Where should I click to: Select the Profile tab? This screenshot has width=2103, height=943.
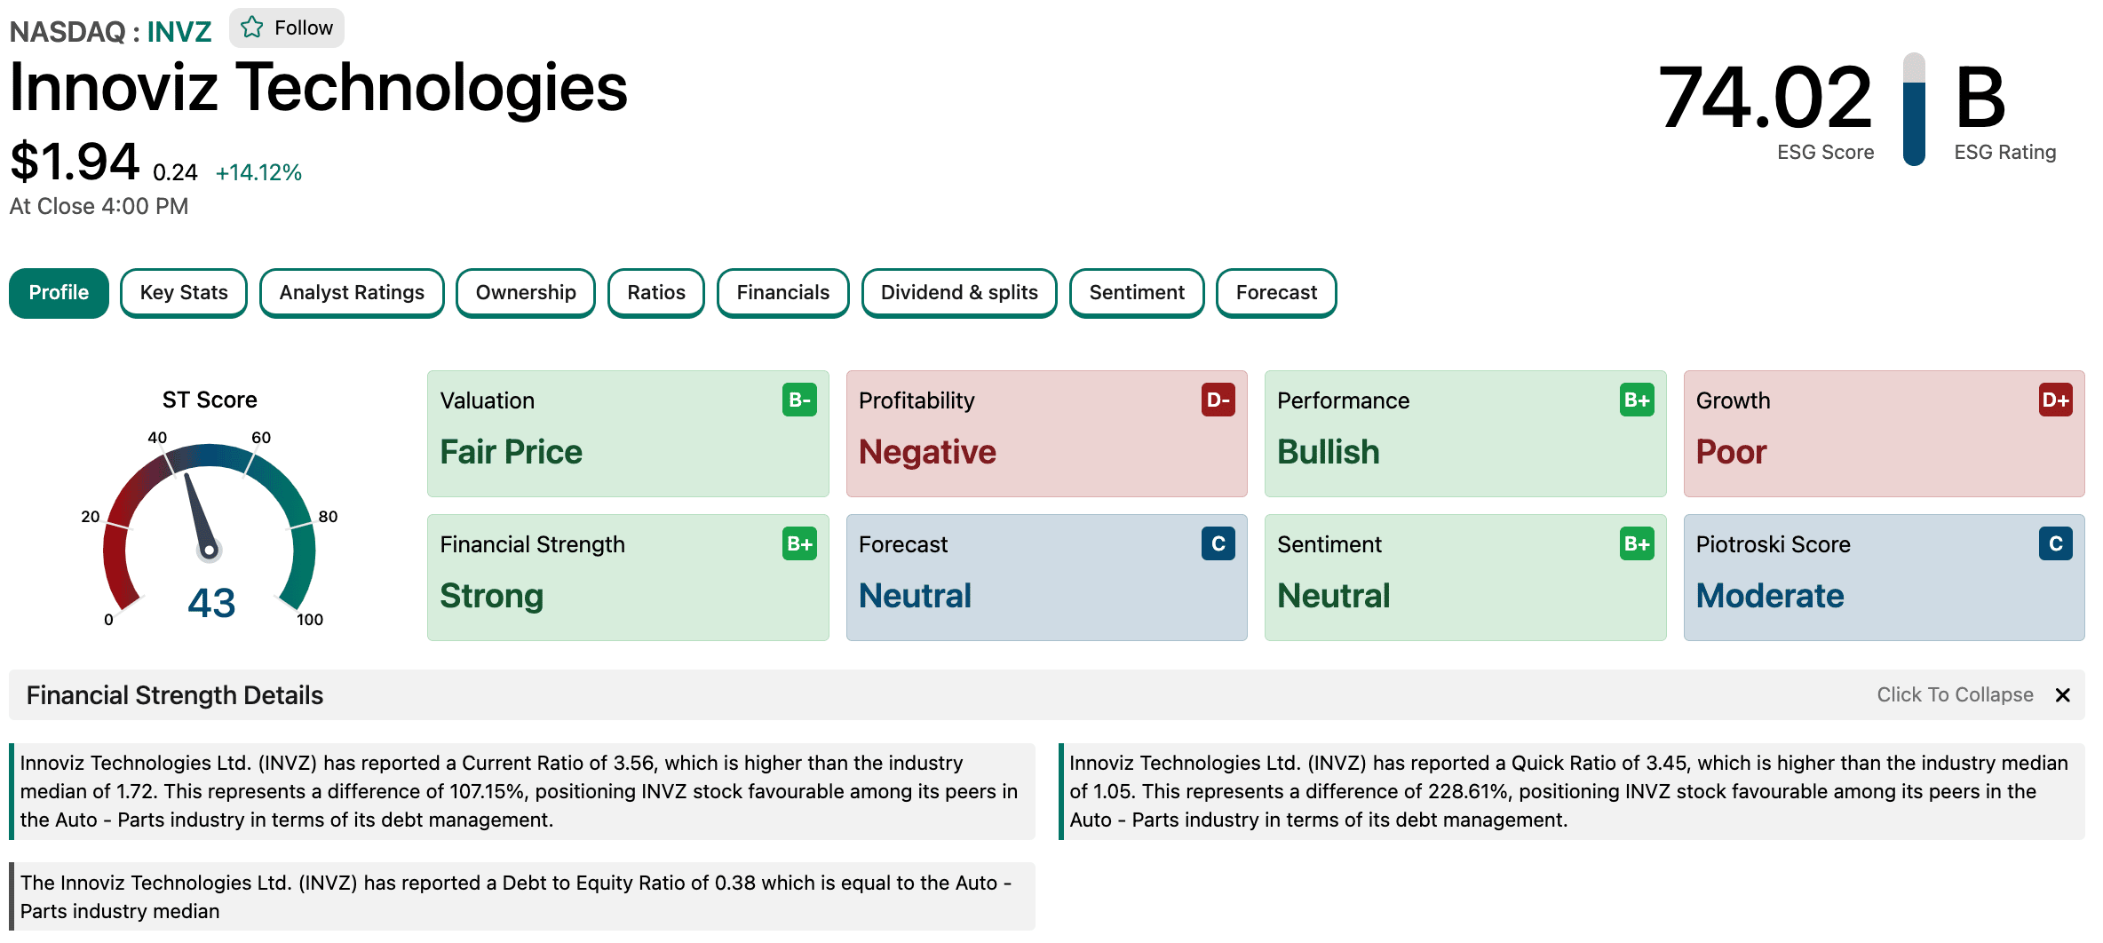click(x=59, y=293)
